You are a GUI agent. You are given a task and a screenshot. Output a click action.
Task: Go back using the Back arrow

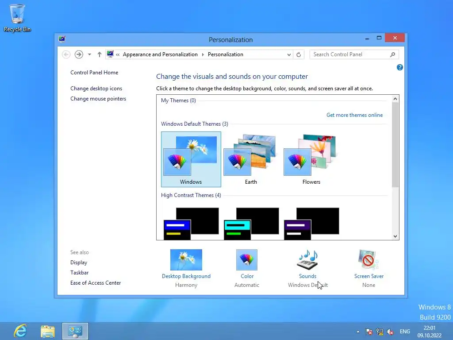pos(66,54)
